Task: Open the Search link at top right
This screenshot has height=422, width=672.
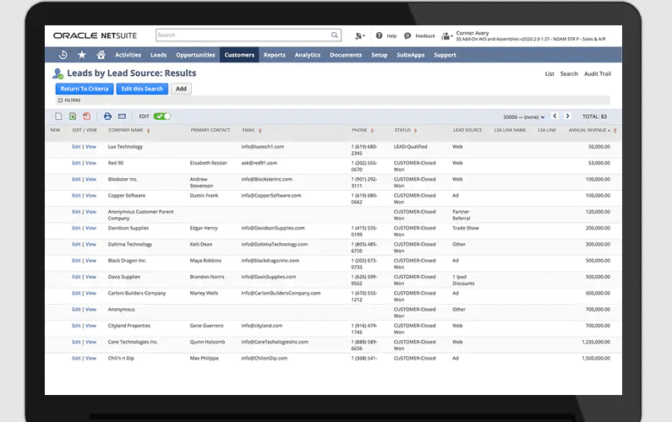Action: (x=569, y=73)
